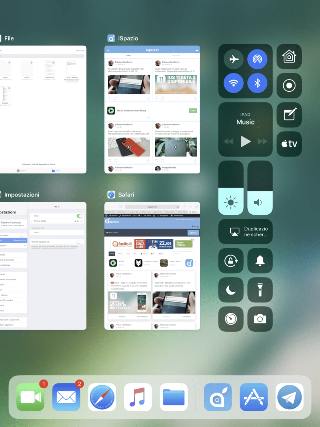Tap the "Altro..." row in Impostazioni card
Image resolution: width=320 pixels, height=427 pixels.
tap(56, 232)
